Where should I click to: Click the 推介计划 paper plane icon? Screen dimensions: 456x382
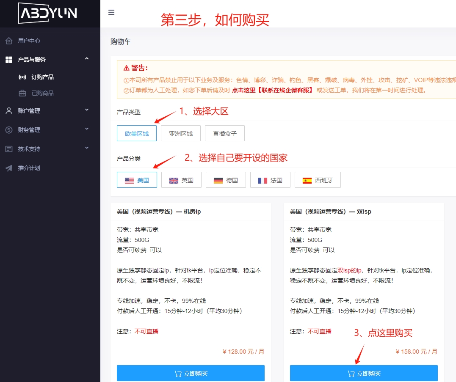click(9, 168)
